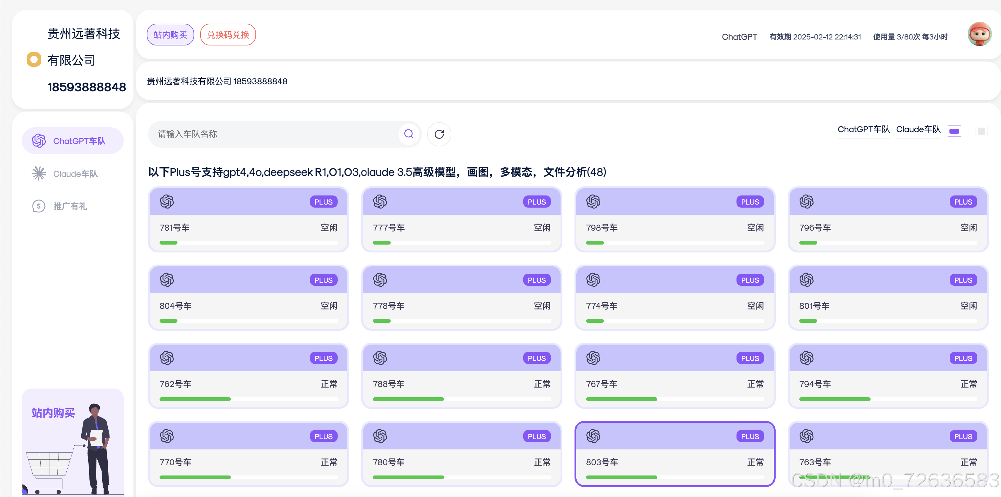Click the 兑换码兑换 button
The height and width of the screenshot is (497, 1001).
(228, 35)
